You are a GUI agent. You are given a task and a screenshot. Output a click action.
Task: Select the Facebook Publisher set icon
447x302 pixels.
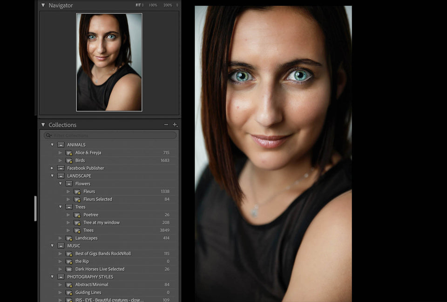pos(61,168)
